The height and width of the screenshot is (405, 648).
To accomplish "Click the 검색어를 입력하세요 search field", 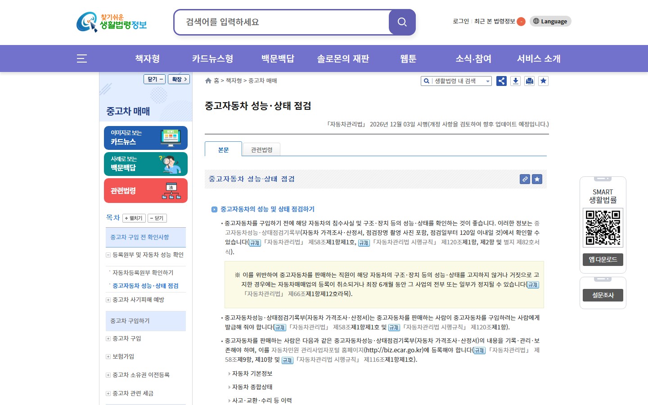I will 281,22.
